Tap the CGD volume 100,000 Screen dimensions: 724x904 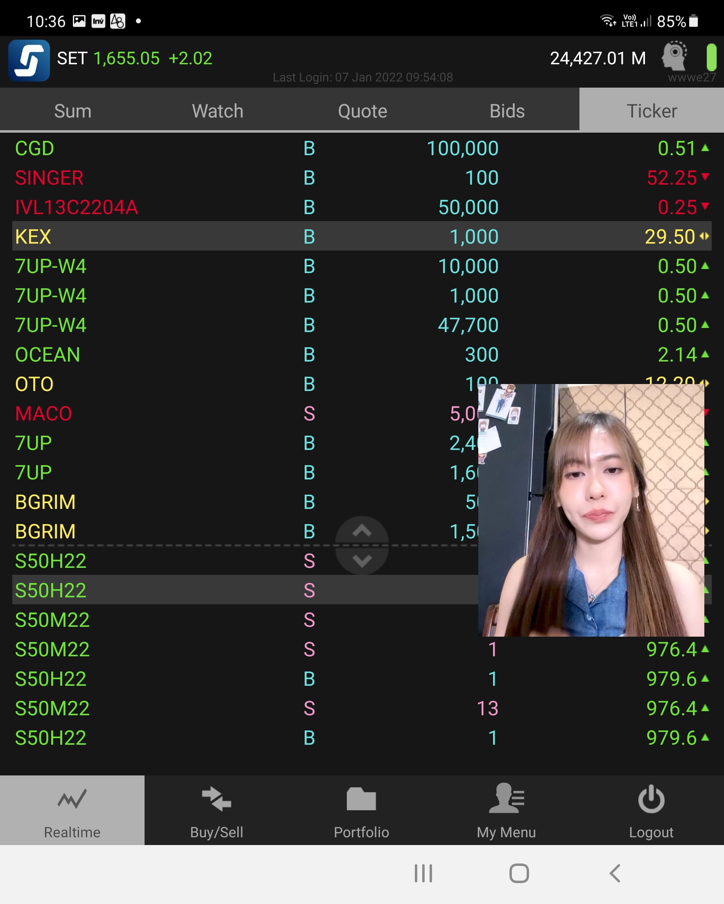click(x=462, y=149)
